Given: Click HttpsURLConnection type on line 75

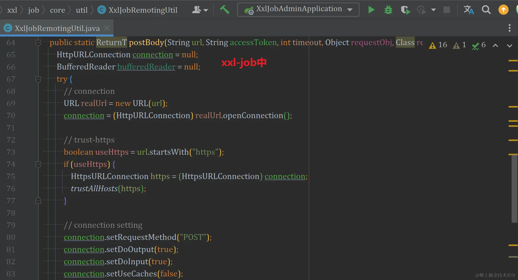Looking at the screenshot, I should [x=110, y=176].
